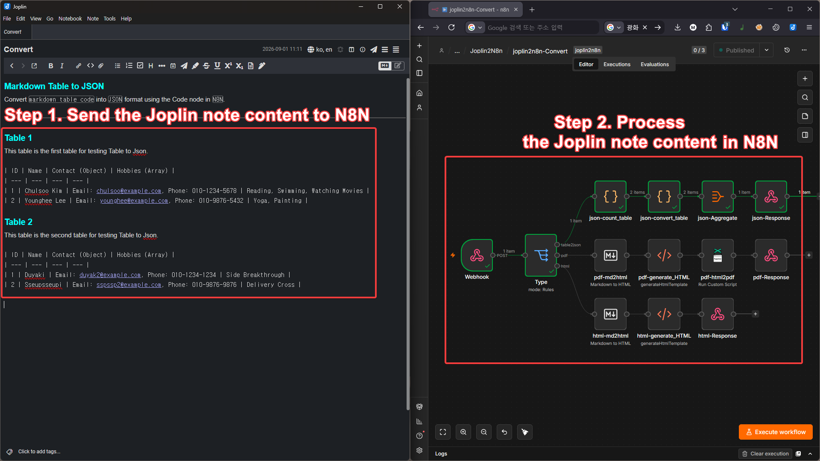The height and width of the screenshot is (461, 820).
Task: Toggle n8n canvas side panel button
Action: pos(805,135)
